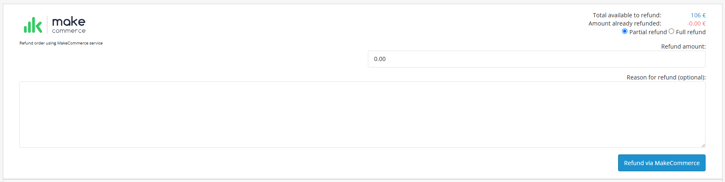
Task: Click inside the Reason for refund text area
Action: click(x=362, y=114)
